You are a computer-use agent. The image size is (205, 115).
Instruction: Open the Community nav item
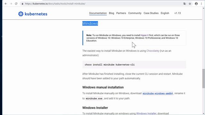[x=135, y=13]
